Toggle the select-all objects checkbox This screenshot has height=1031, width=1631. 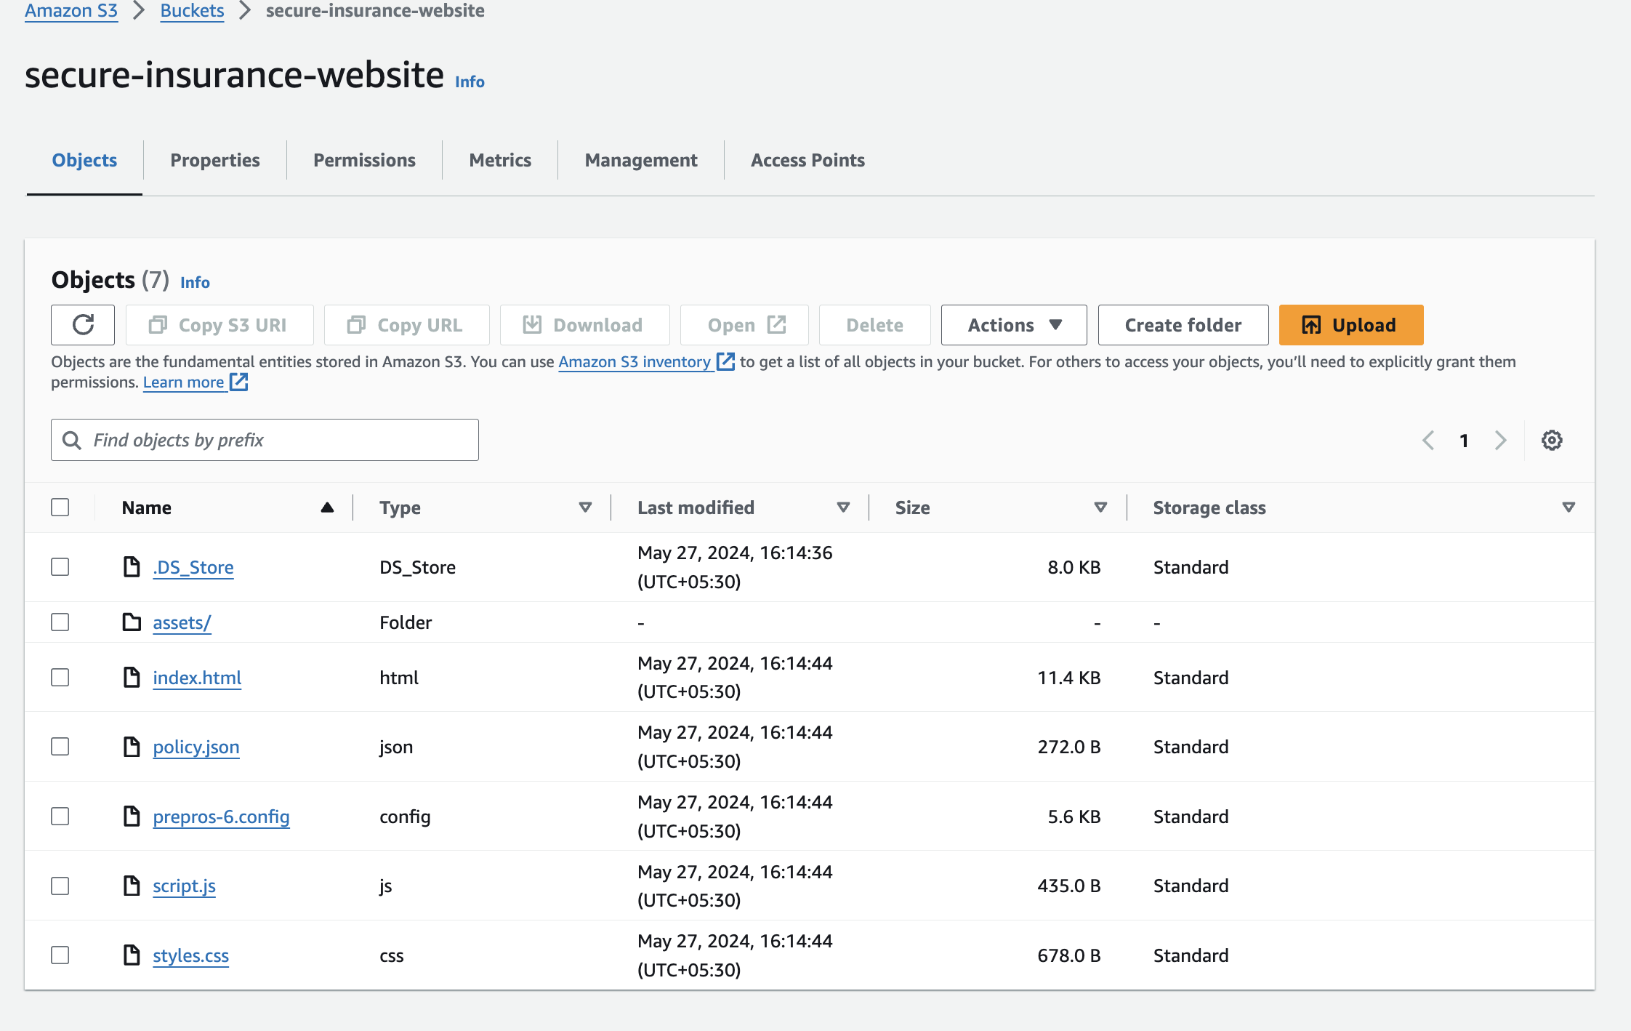[x=60, y=508]
